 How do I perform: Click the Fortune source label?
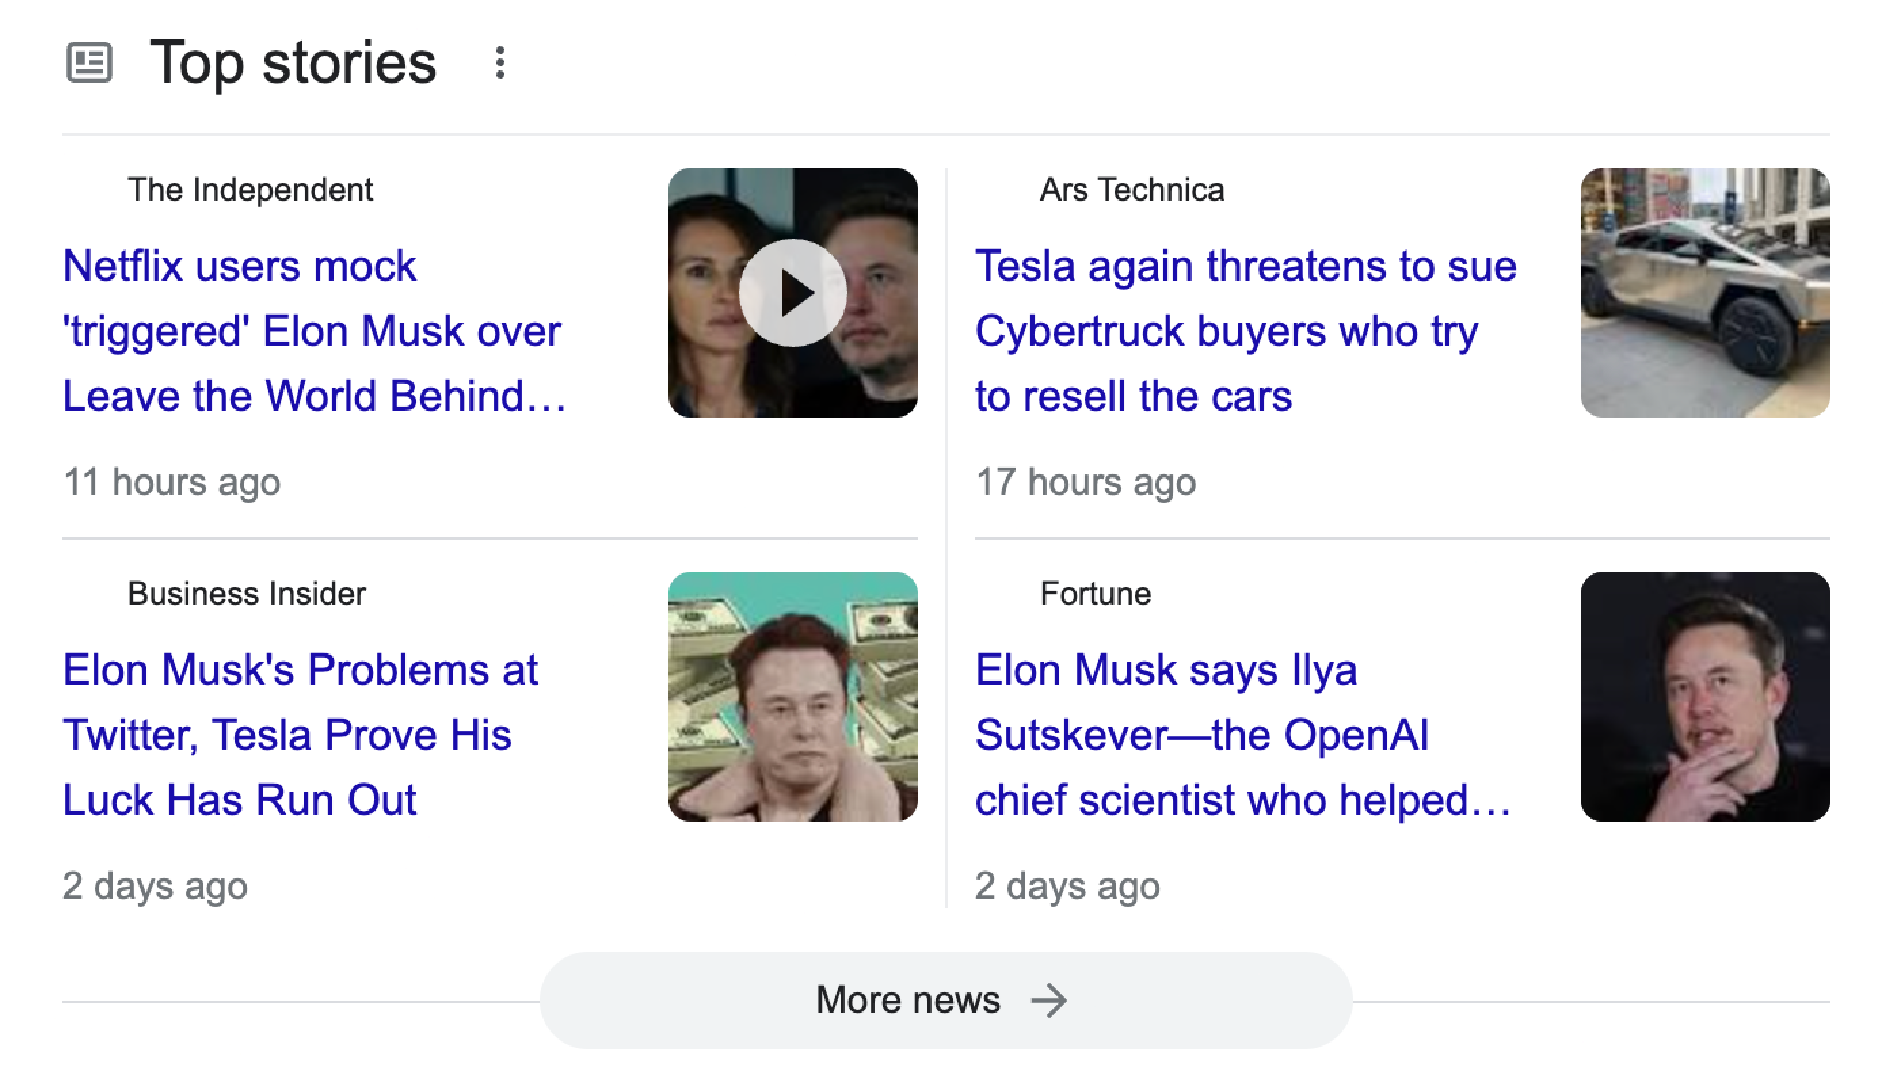coord(1095,594)
